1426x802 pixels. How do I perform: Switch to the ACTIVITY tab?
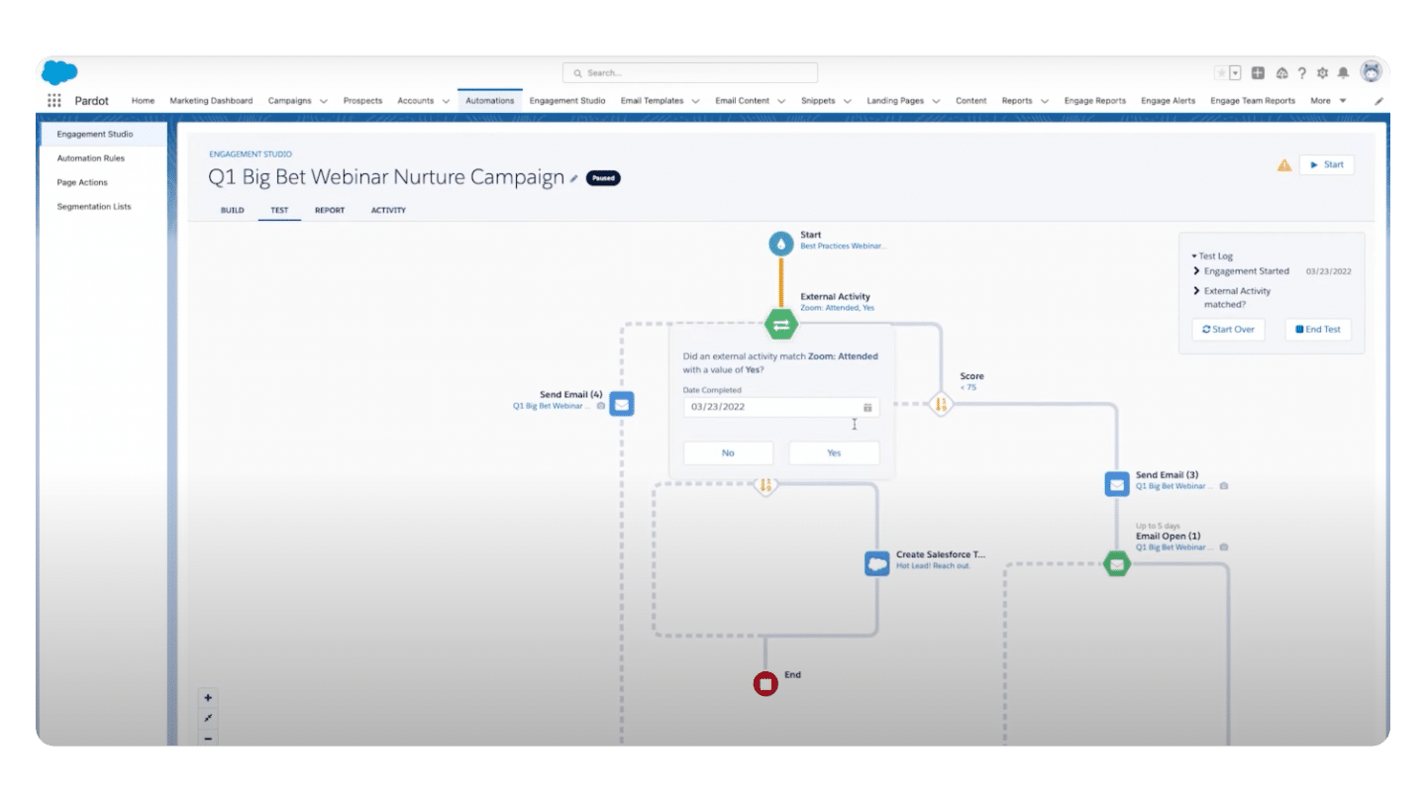(388, 210)
